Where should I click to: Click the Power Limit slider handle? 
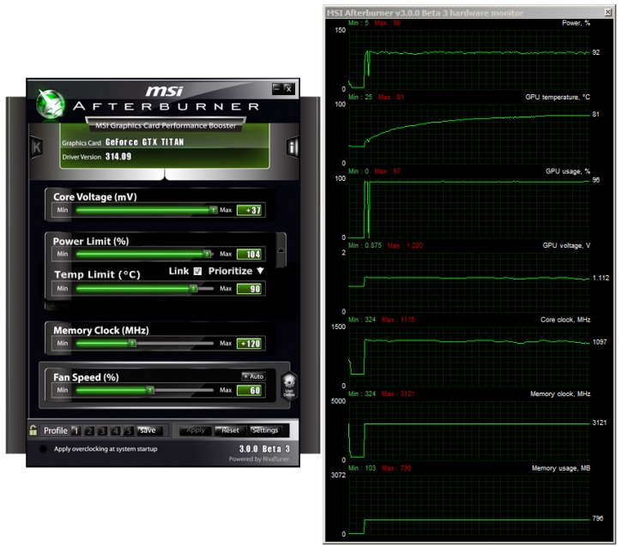tap(207, 254)
